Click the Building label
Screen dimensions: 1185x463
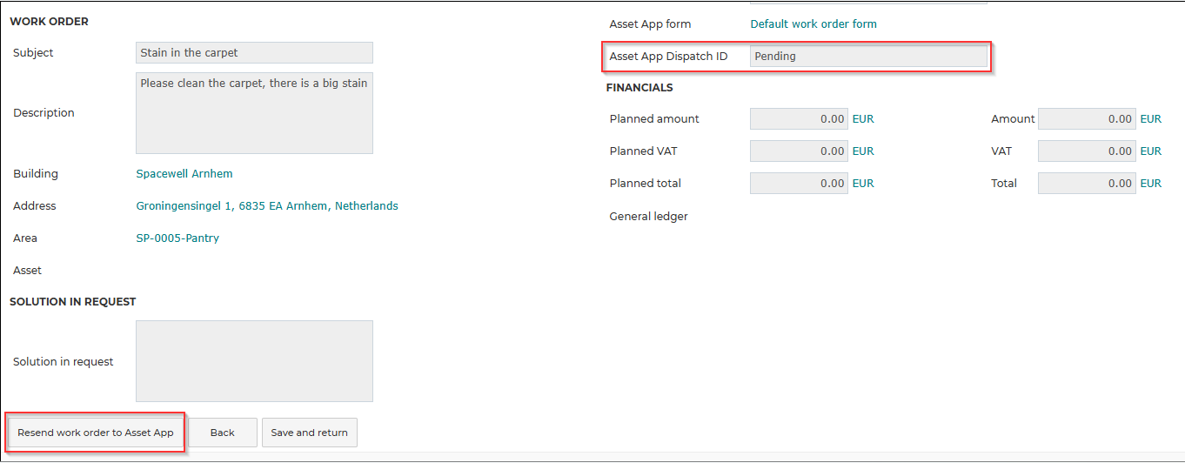click(36, 174)
